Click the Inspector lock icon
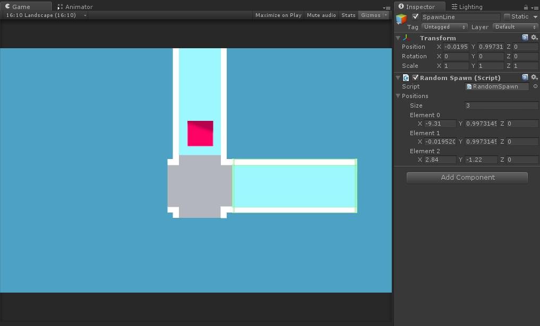540x326 pixels. (526, 7)
